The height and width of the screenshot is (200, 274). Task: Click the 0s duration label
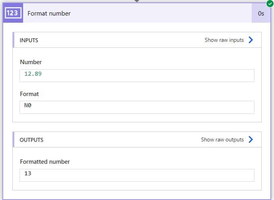coord(261,14)
